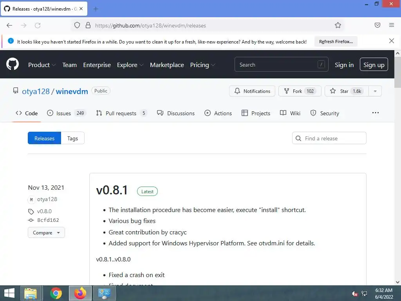Image resolution: width=401 pixels, height=301 pixels.
Task: Switch to the Code tab
Action: pos(27,113)
